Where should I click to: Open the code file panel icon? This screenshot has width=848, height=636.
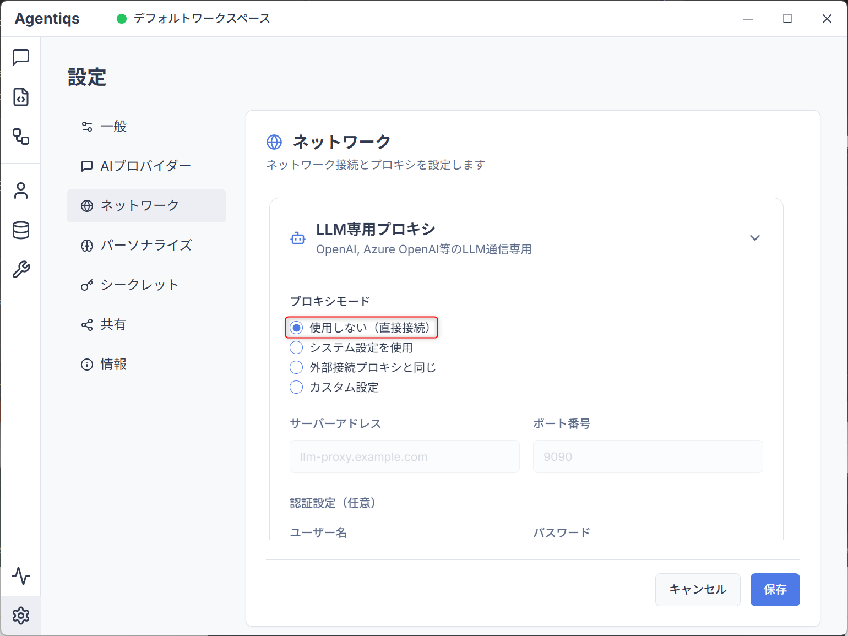point(21,97)
